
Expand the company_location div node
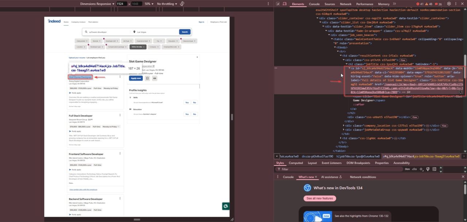tap(344, 125)
